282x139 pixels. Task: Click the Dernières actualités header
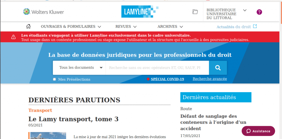(x=216, y=97)
